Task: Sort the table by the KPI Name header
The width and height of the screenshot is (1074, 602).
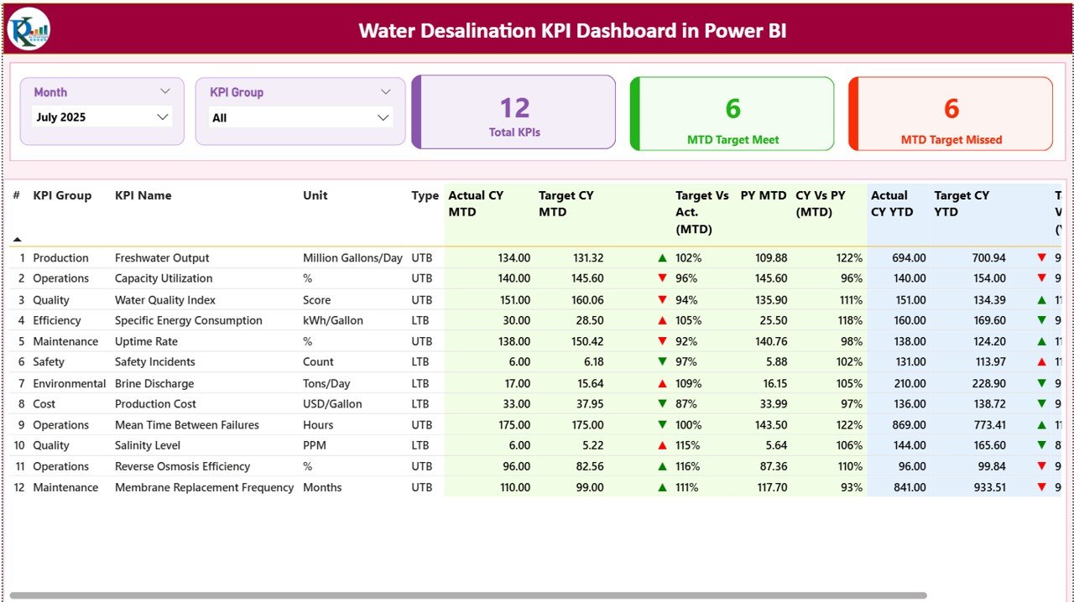Action: click(x=143, y=195)
